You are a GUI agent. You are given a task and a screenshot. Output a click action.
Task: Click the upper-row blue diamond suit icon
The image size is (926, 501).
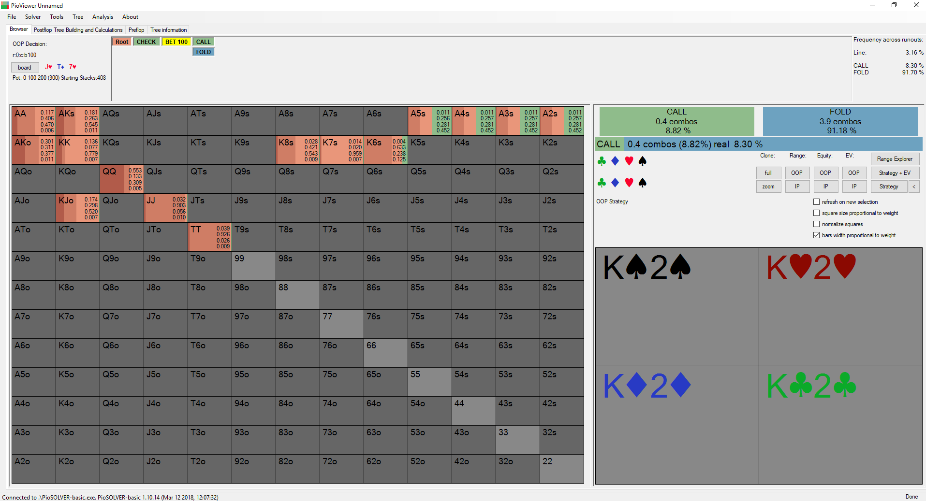tap(615, 161)
